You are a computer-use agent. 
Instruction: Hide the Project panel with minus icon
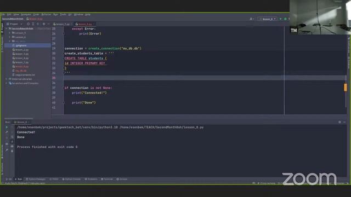[49, 24]
